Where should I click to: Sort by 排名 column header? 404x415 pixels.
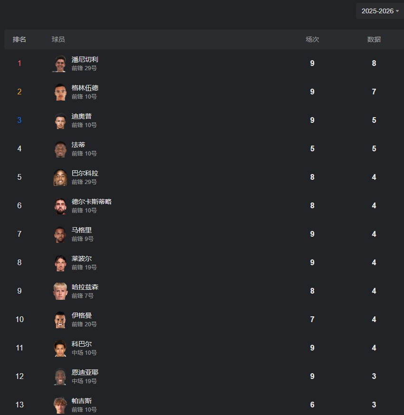(19, 39)
